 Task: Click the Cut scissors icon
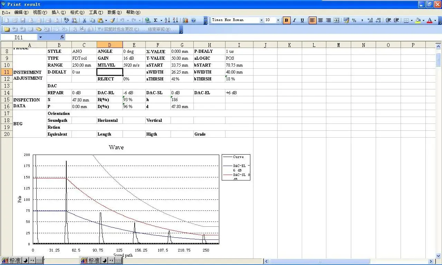84,20
